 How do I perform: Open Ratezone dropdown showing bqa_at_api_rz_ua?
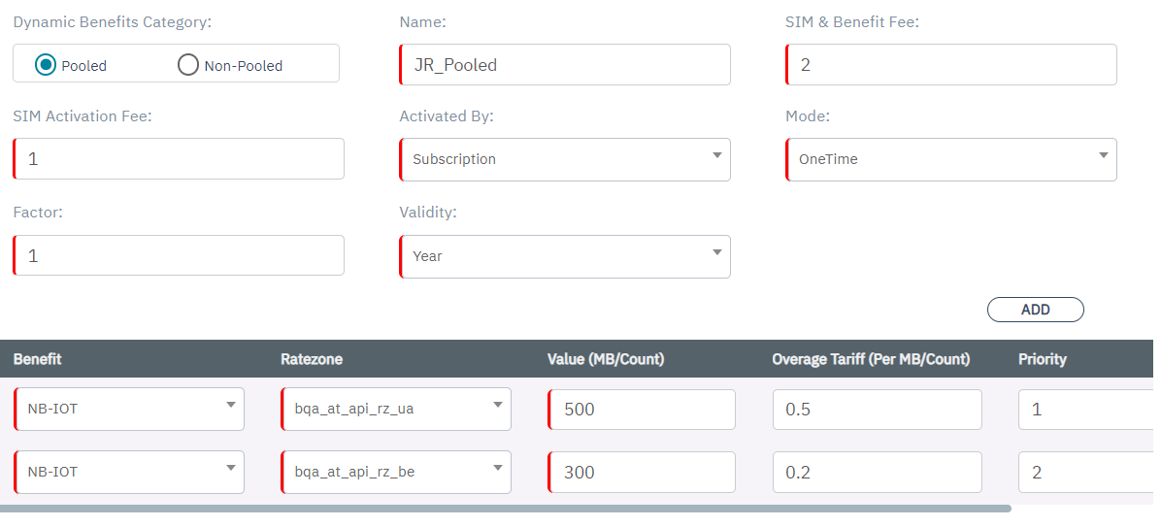coord(396,409)
